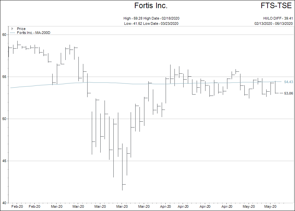
Task: Select the 40 y-axis label
Action: click(5, 203)
